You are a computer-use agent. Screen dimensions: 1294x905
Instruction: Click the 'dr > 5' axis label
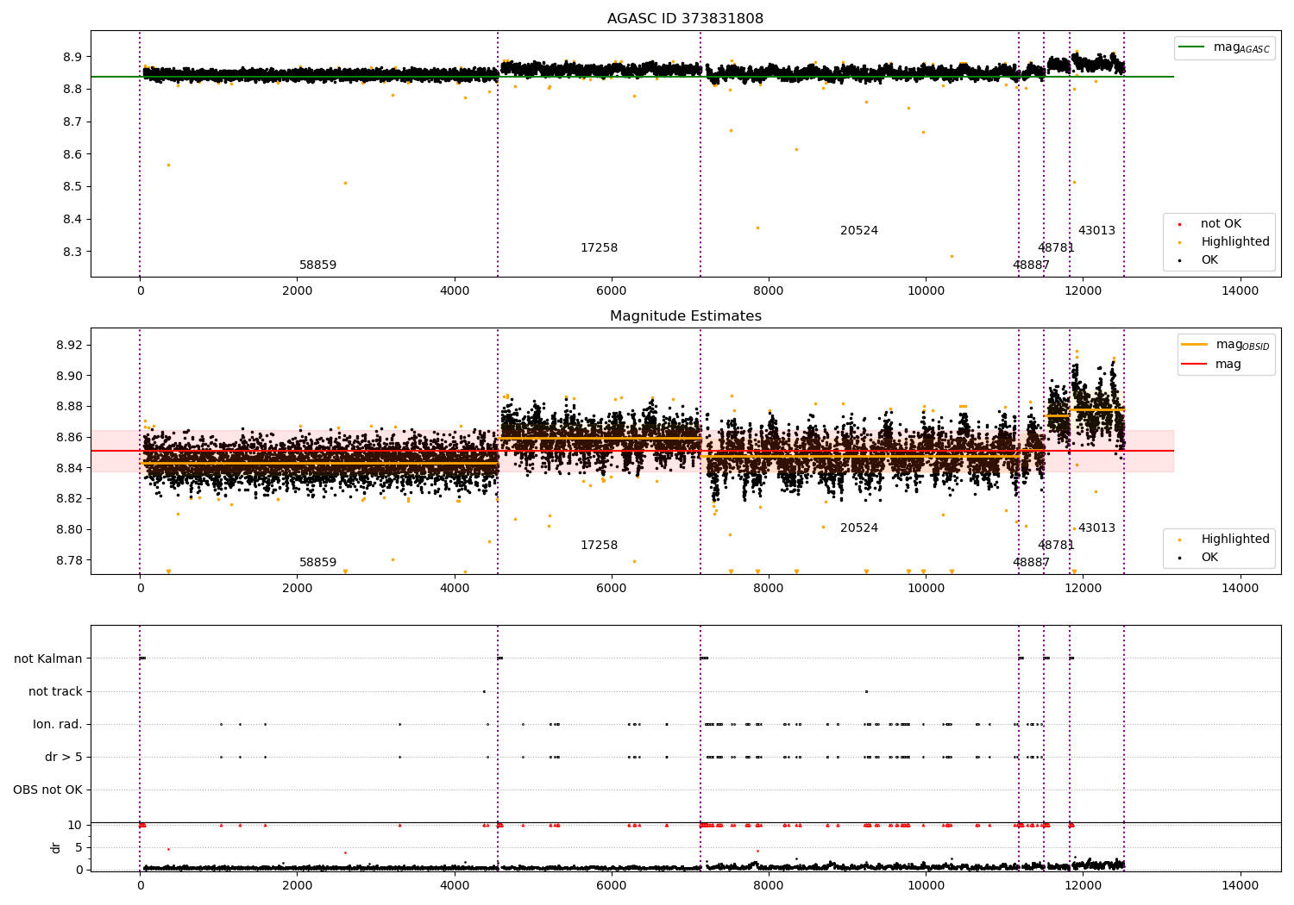[64, 758]
